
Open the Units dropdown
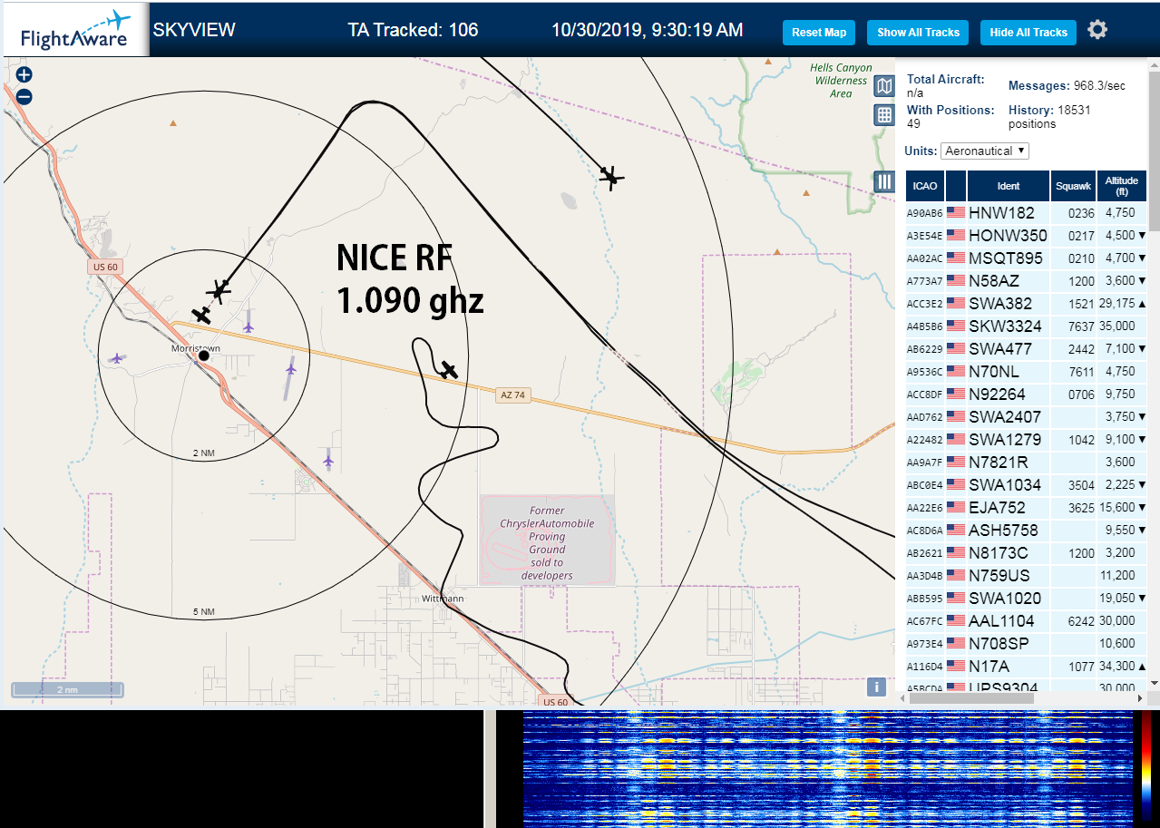985,151
